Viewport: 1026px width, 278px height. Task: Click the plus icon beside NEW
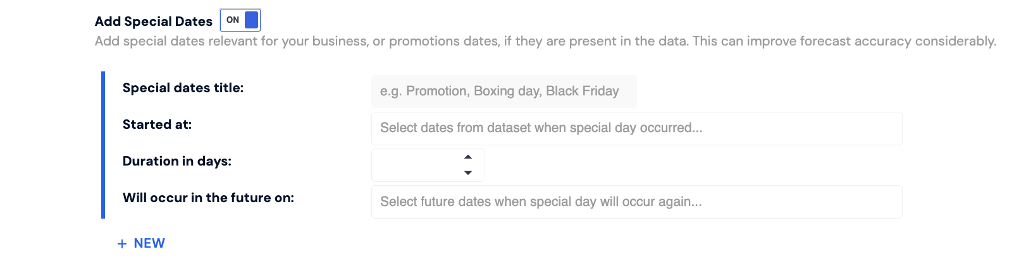click(122, 244)
